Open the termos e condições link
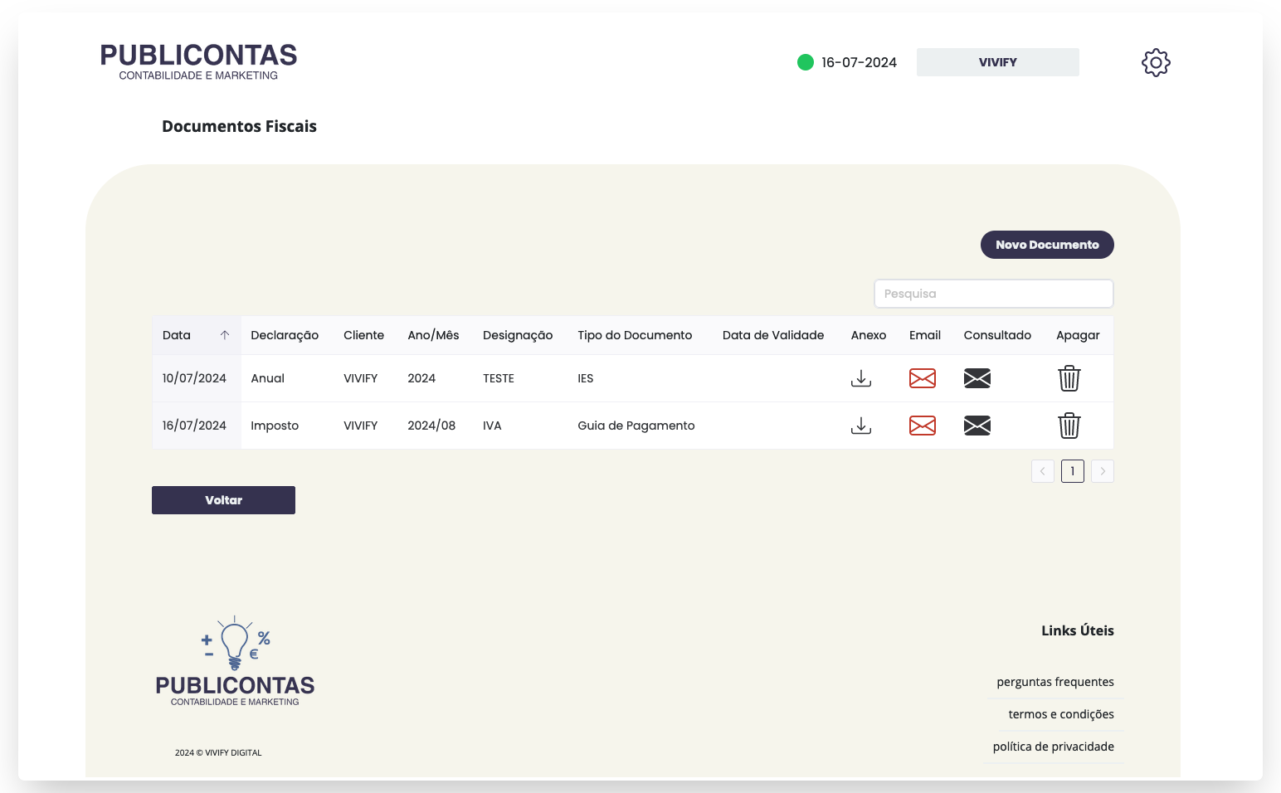The height and width of the screenshot is (793, 1281). point(1060,714)
